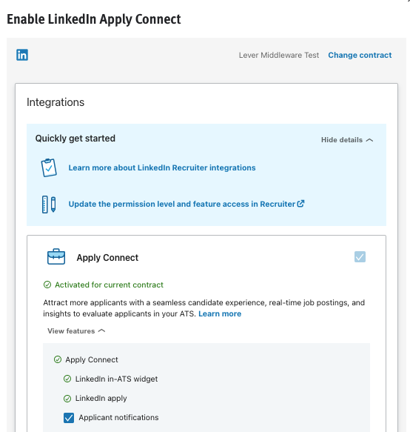Click the Apply Connect briefcase icon
410x432 pixels.
click(x=56, y=257)
